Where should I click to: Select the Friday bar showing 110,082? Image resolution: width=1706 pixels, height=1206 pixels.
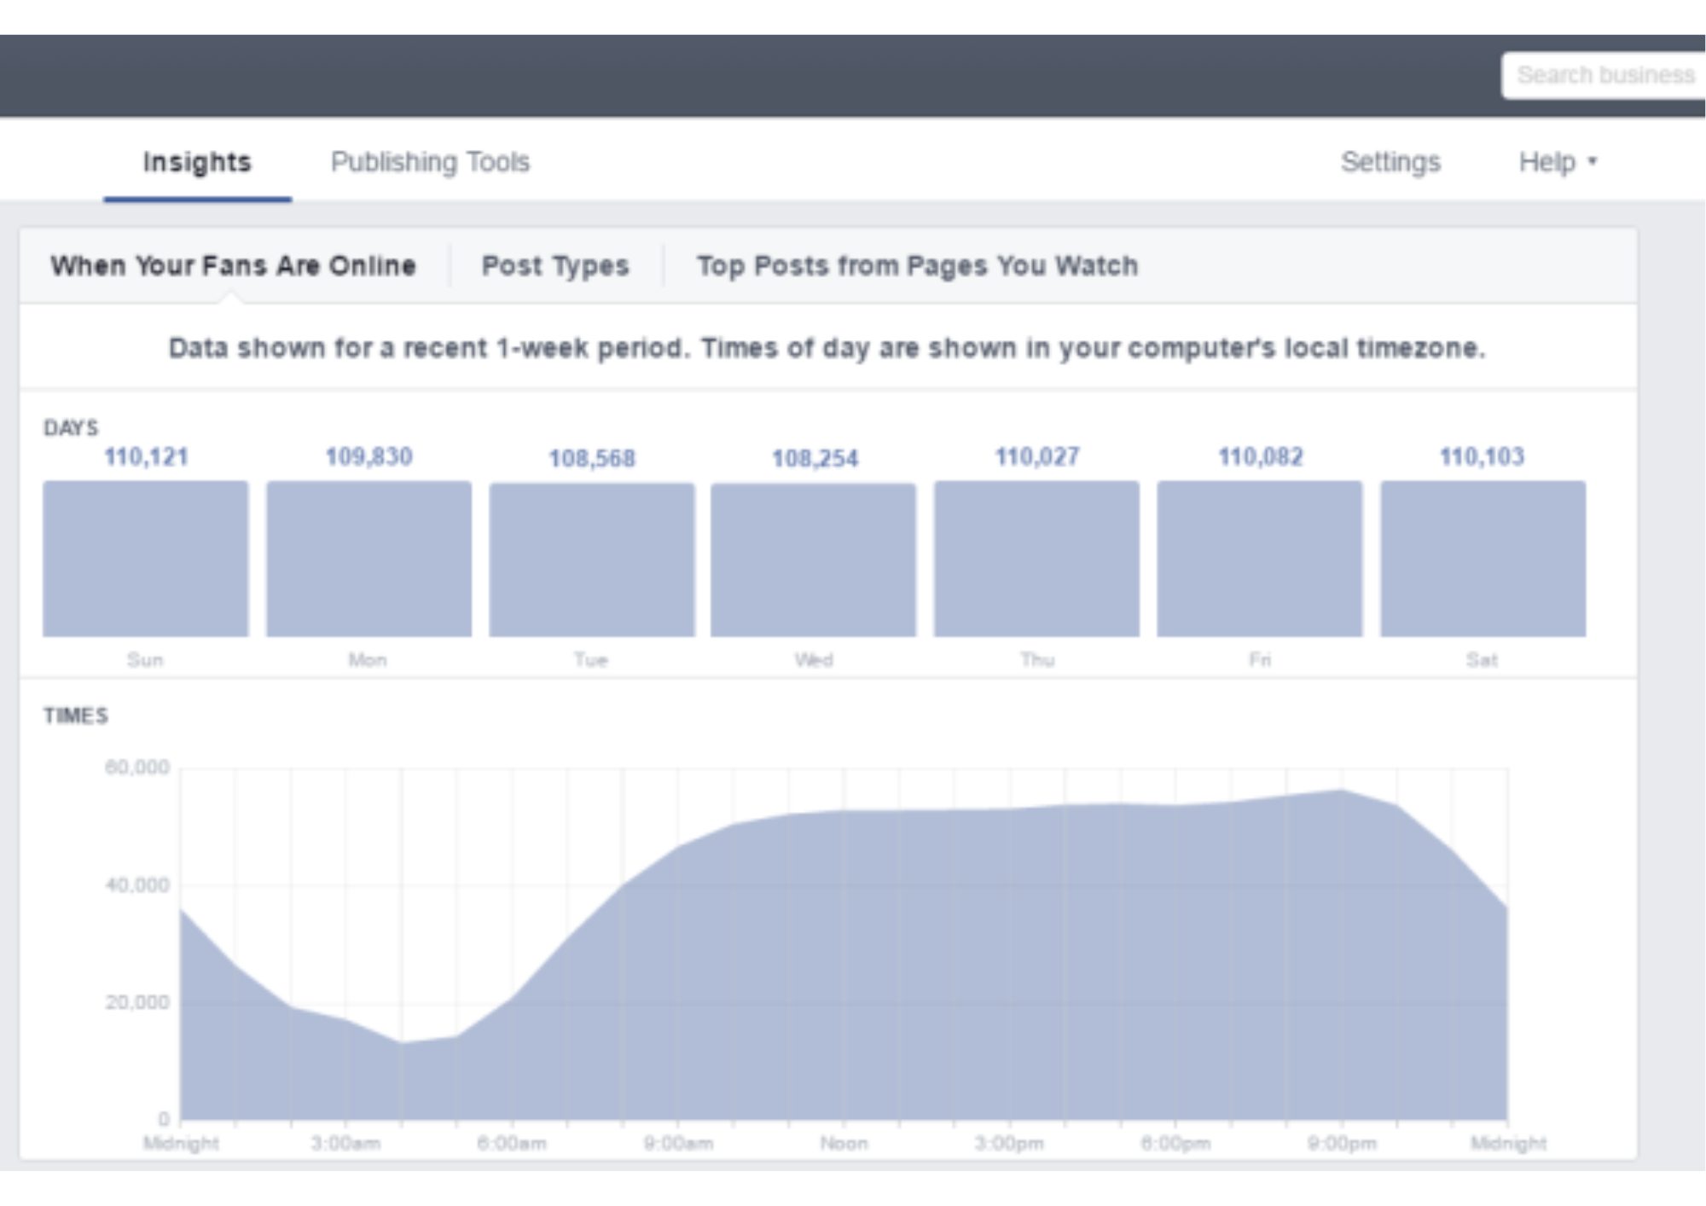coord(1260,559)
